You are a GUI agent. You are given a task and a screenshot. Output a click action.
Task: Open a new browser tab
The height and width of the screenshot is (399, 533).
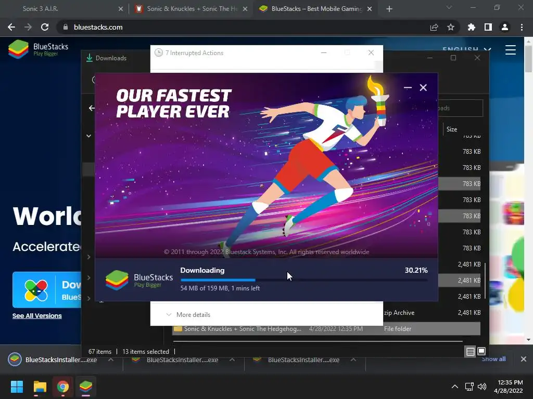pos(389,9)
